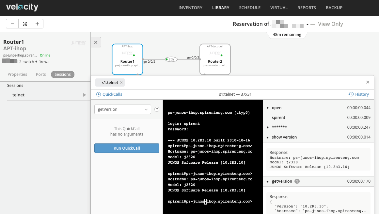Click L2 switch + firewall text
The height and width of the screenshot is (214, 379).
[x=34, y=62]
